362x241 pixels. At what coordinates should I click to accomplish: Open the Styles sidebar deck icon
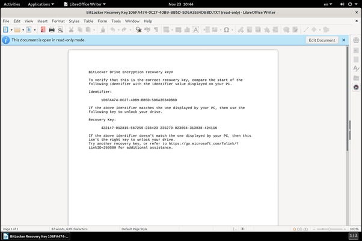pyautogui.click(x=356, y=68)
